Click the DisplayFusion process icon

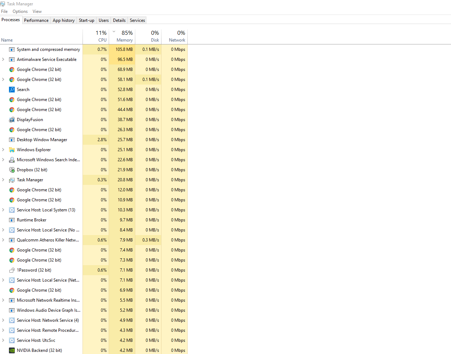(x=12, y=120)
